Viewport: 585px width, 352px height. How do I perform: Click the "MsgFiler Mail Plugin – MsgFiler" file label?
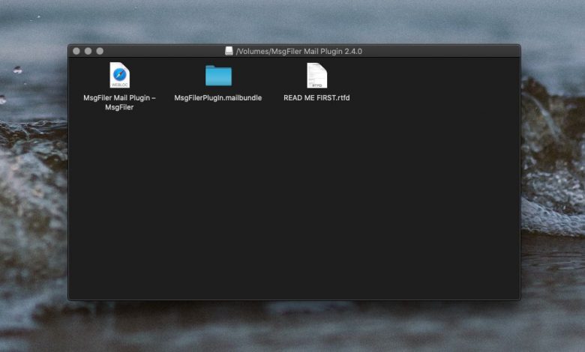coord(119,103)
